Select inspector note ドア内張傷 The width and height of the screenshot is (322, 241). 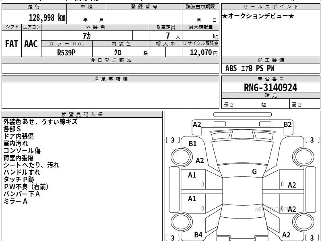click(x=19, y=136)
